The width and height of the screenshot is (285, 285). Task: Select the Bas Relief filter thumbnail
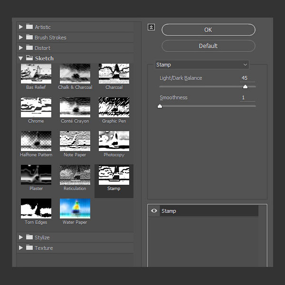(x=36, y=74)
